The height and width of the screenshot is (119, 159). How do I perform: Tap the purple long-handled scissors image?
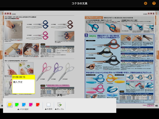[55, 72]
